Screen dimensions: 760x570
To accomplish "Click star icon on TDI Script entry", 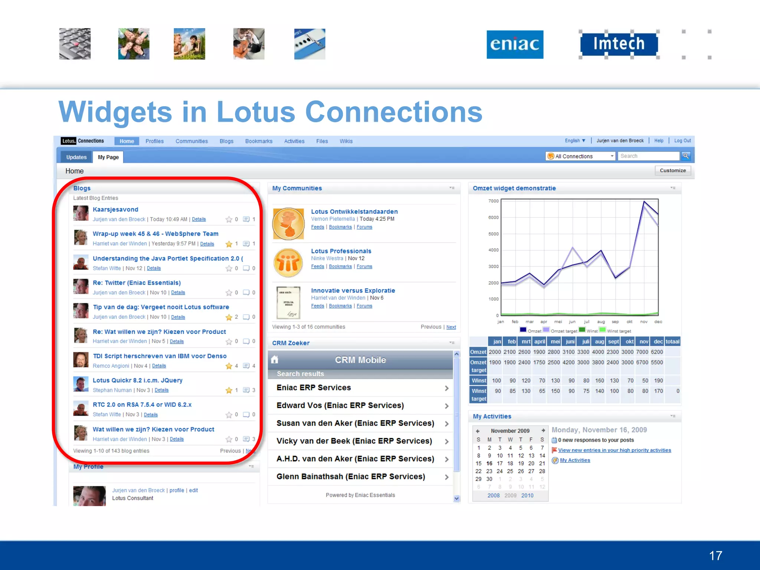I will (229, 366).
